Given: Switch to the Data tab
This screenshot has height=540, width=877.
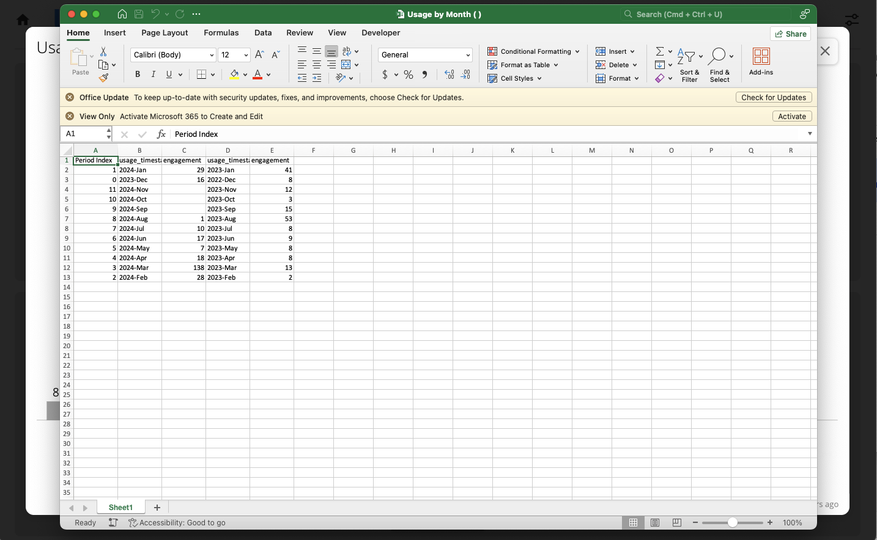Looking at the screenshot, I should tap(263, 33).
